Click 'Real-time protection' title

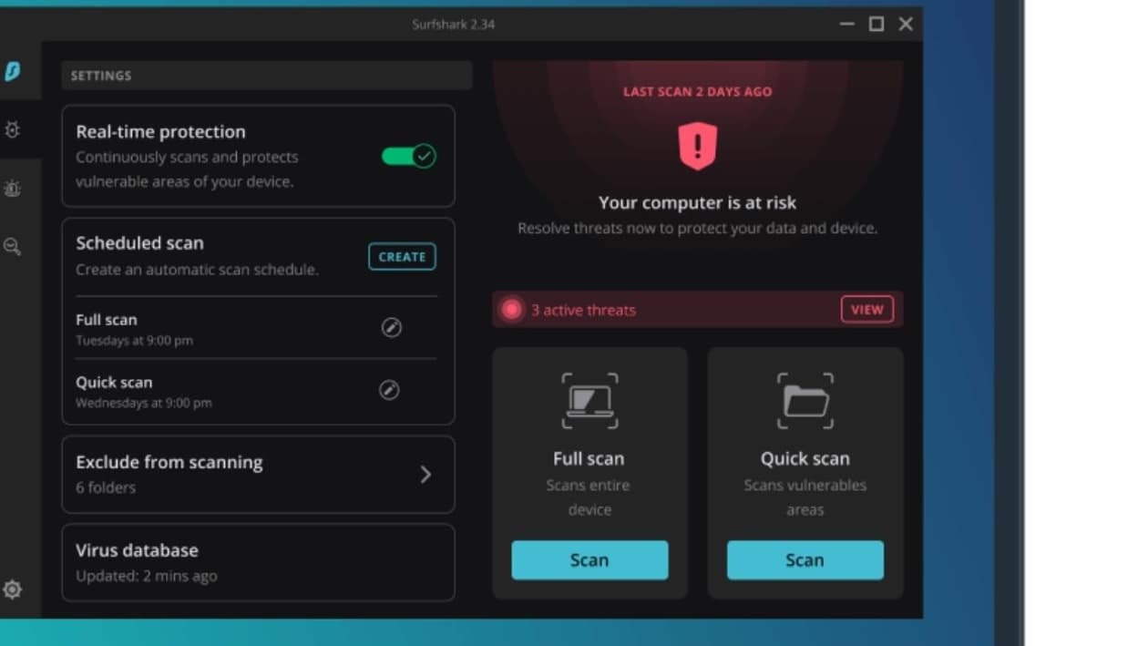click(x=160, y=132)
